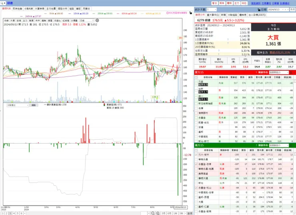Click the 2024/09/13 date marker on chart axis
Screen dimensions: 296x215
pyautogui.click(x=180, y=207)
